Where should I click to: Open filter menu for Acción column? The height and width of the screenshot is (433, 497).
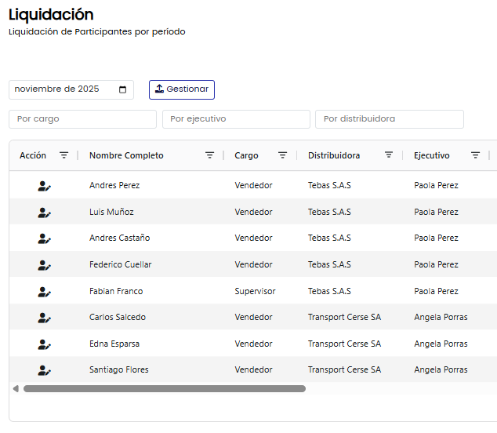64,155
